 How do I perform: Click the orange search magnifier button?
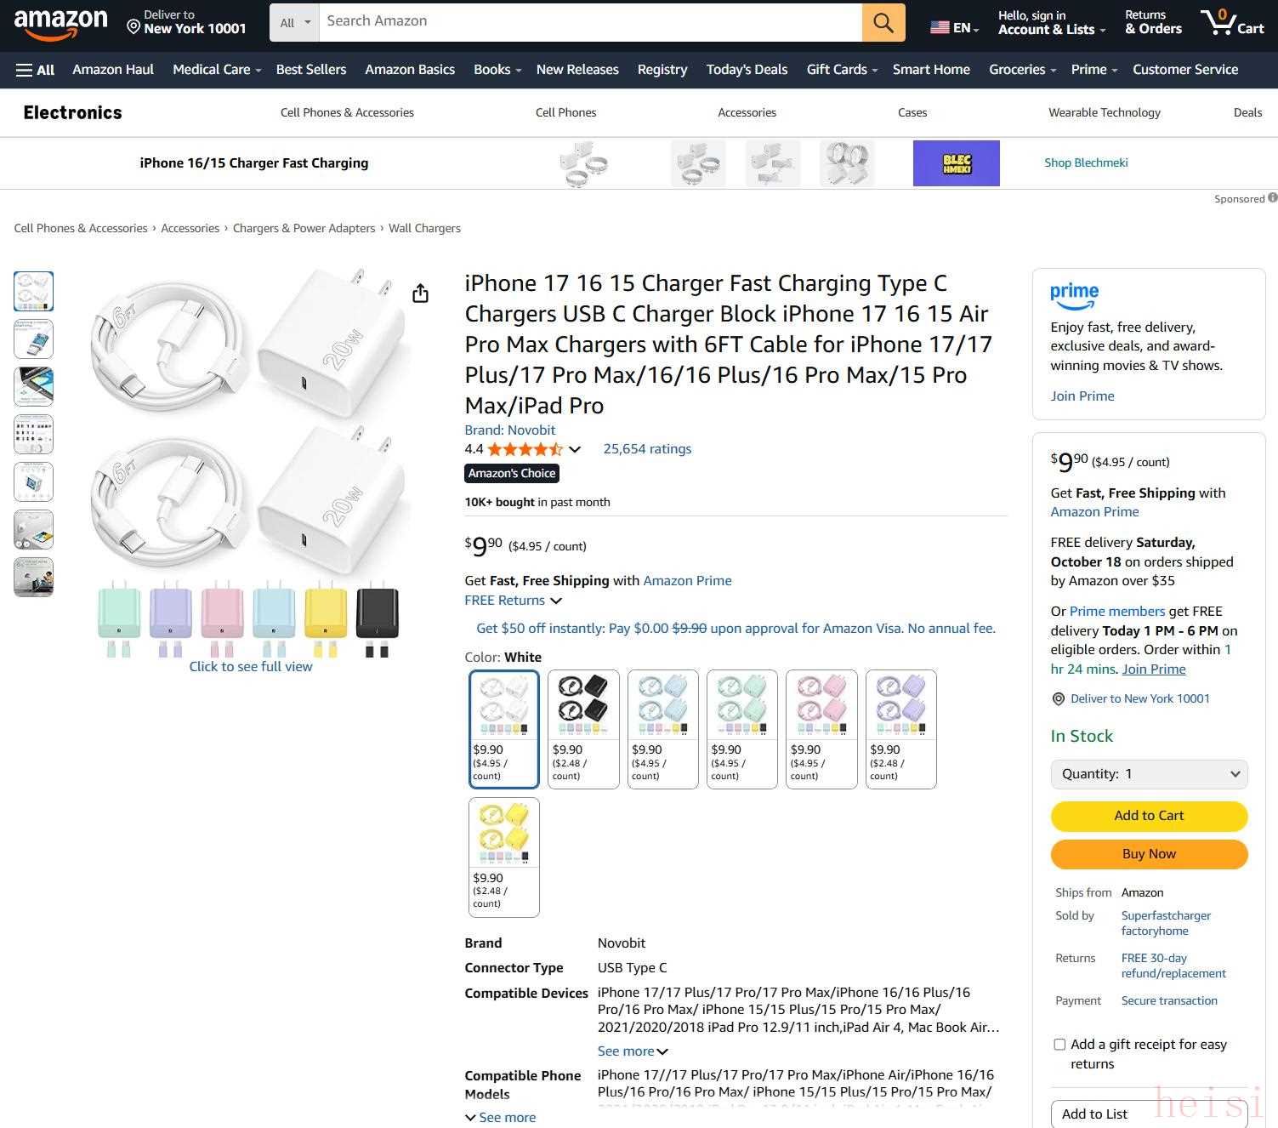[883, 22]
